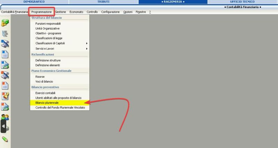Click the red document with stamp icon
The width and height of the screenshot is (278, 148).
point(5,96)
